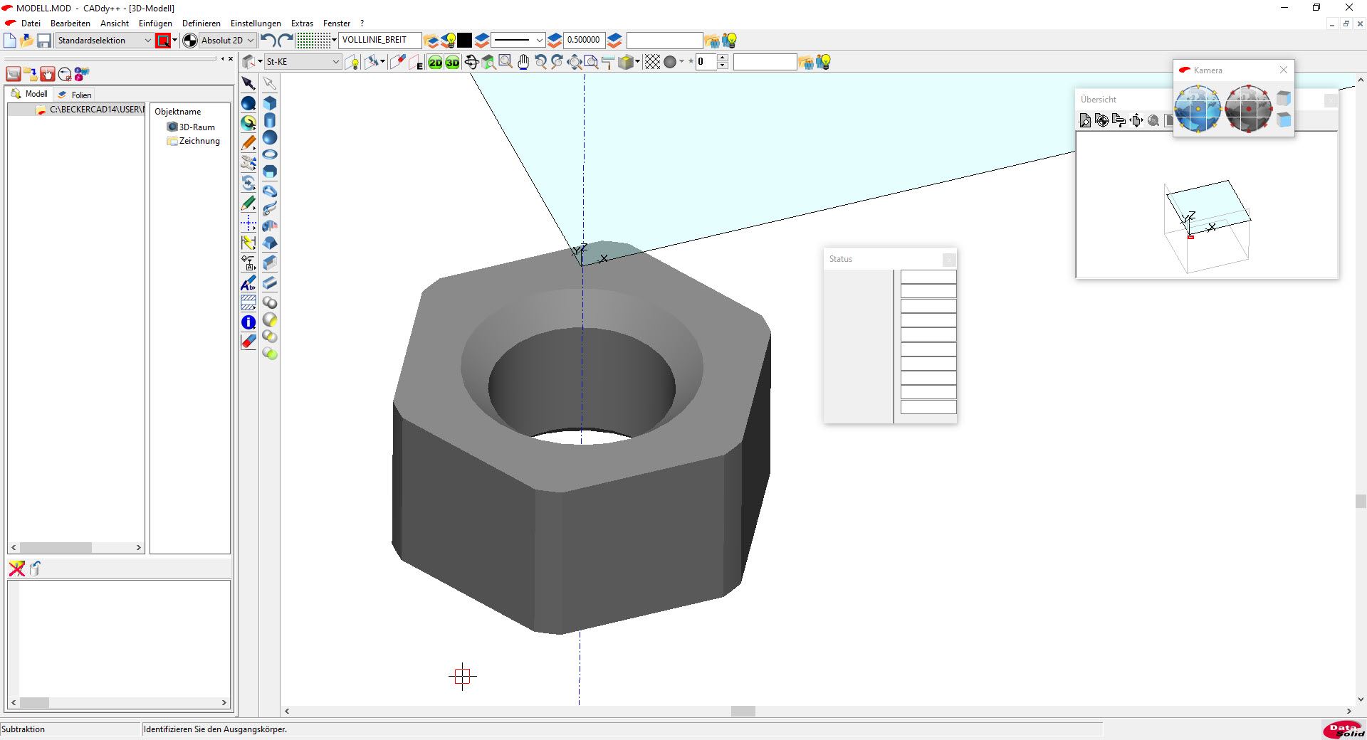Select the C:\BECKERCAD14\USER model tree entry

tap(90, 110)
